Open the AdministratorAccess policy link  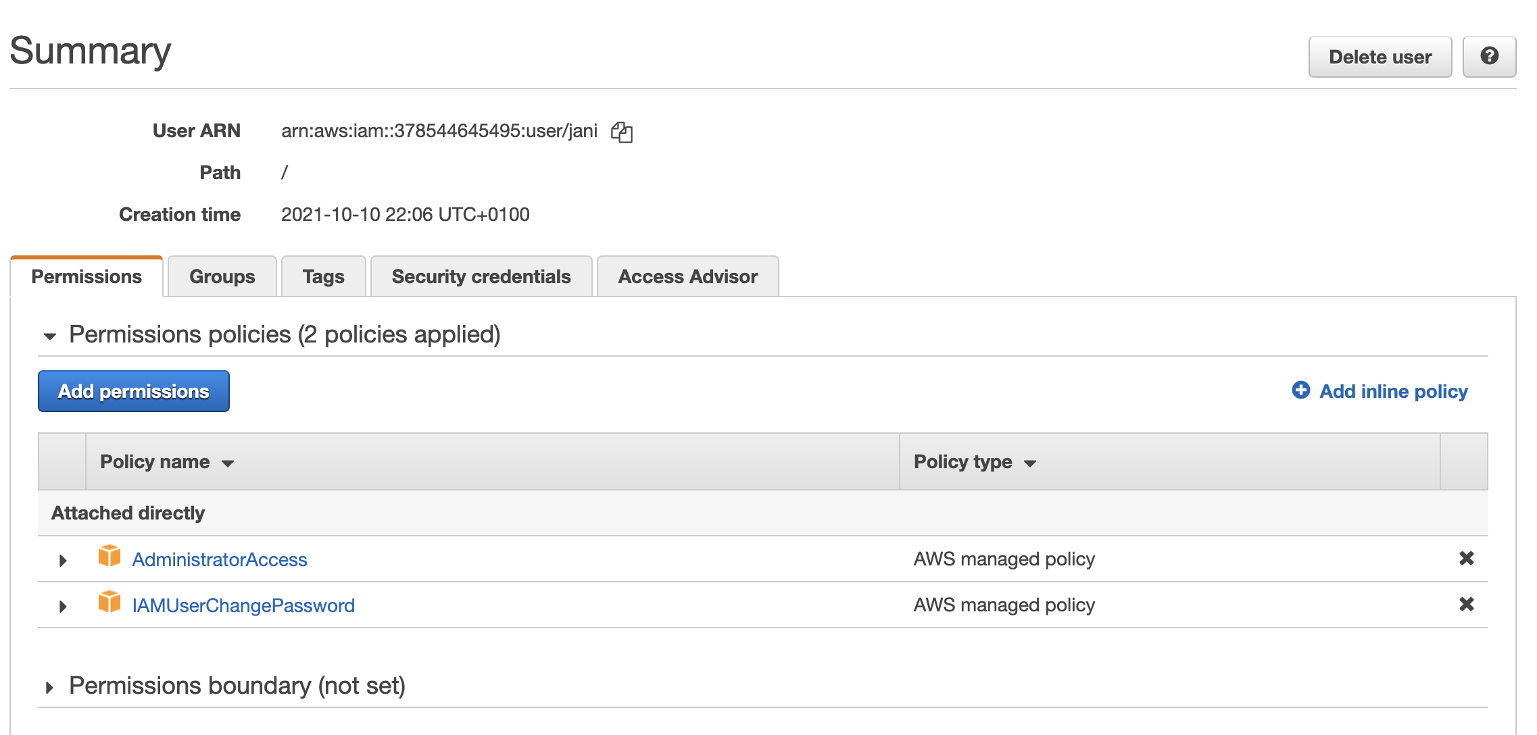(220, 559)
